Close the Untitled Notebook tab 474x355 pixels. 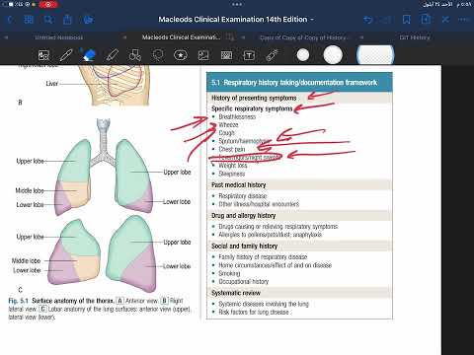coord(6,37)
